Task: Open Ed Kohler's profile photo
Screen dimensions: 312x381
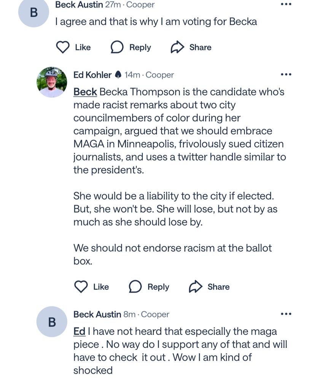Action: click(x=52, y=82)
